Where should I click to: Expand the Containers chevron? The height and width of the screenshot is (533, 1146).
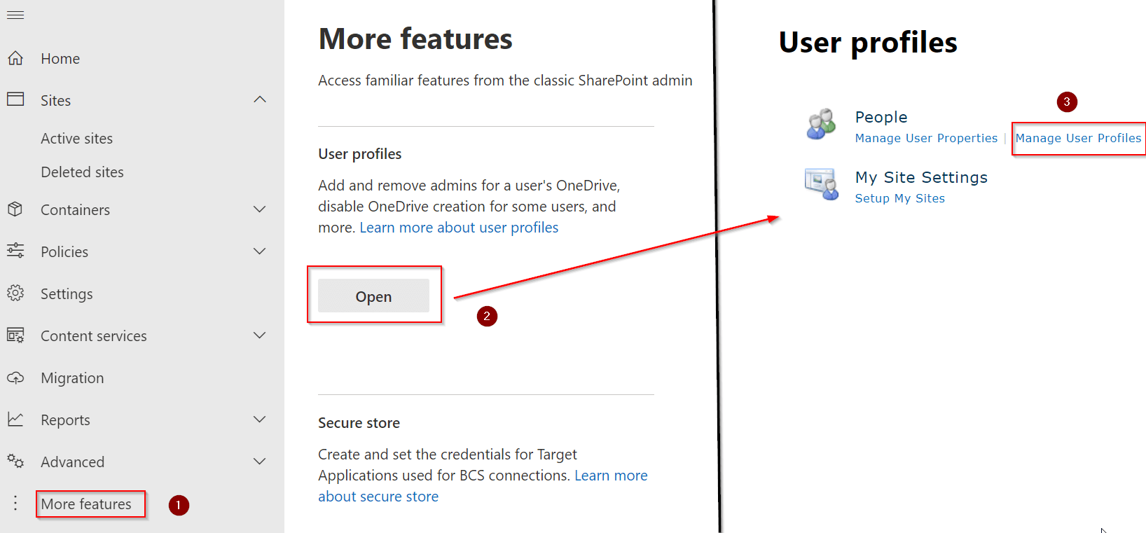pyautogui.click(x=260, y=209)
